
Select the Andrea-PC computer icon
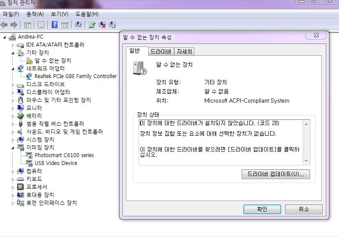tap(12, 37)
